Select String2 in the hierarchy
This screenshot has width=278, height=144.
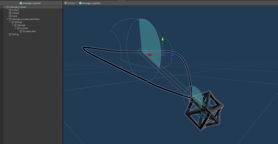[21, 25]
